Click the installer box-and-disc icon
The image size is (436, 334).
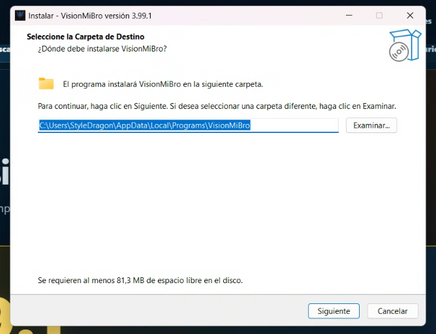(405, 45)
